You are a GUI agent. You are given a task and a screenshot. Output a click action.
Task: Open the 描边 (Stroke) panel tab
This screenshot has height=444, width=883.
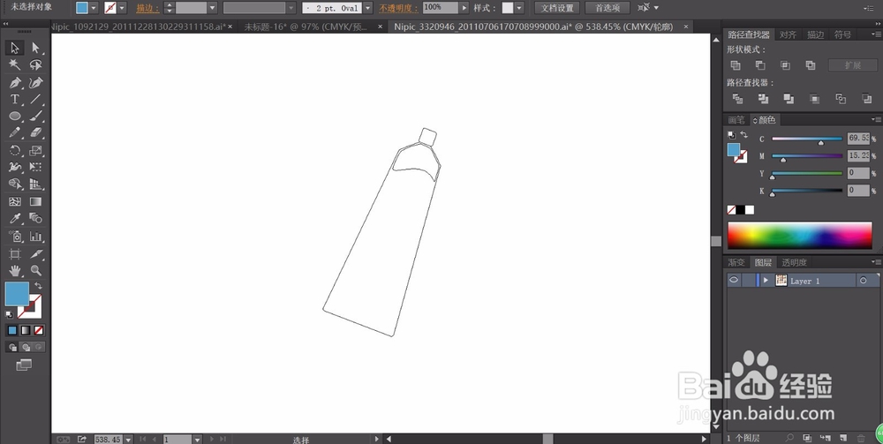[x=815, y=34]
